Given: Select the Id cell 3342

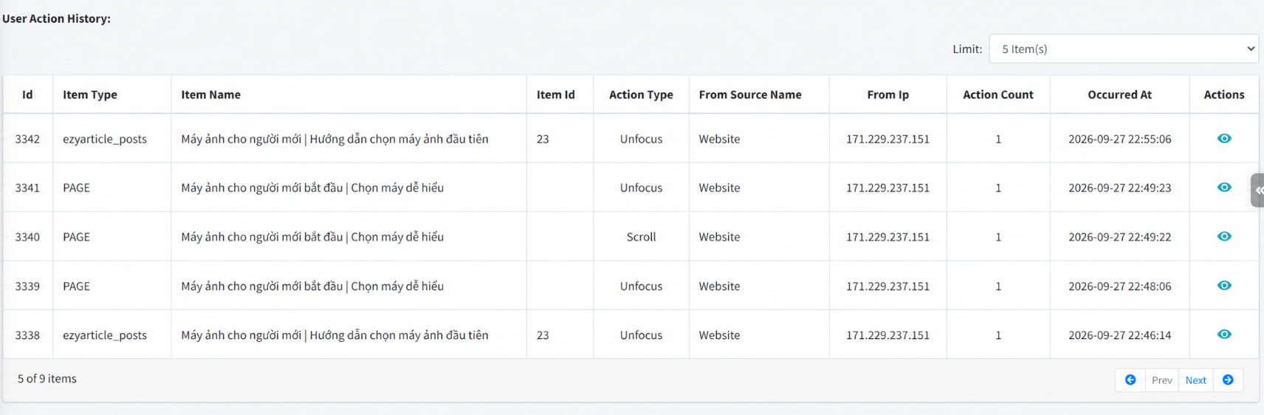Looking at the screenshot, I should pyautogui.click(x=27, y=139).
